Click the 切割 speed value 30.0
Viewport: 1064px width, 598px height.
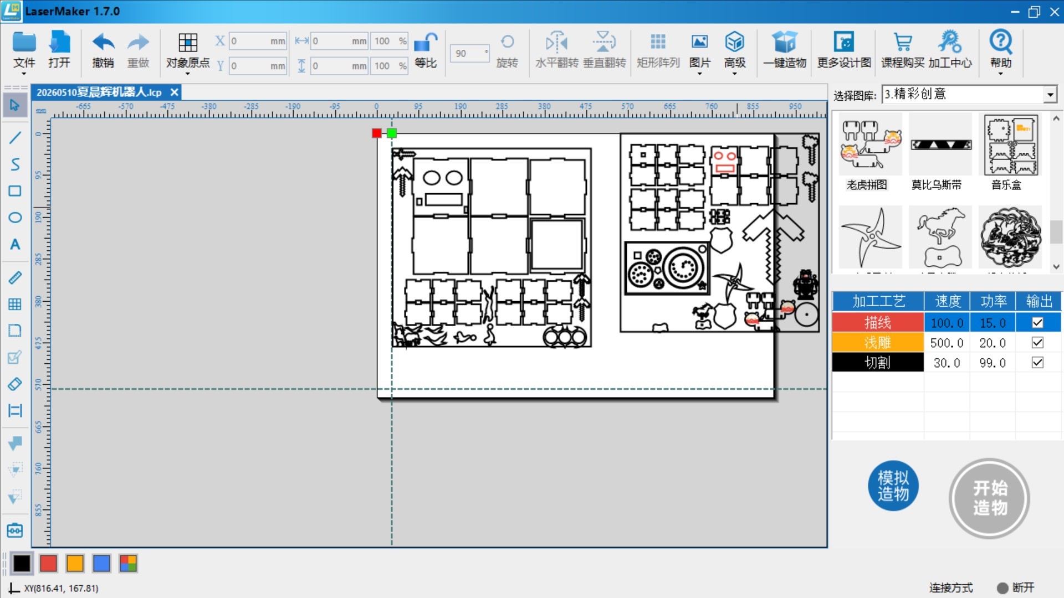[x=947, y=363]
